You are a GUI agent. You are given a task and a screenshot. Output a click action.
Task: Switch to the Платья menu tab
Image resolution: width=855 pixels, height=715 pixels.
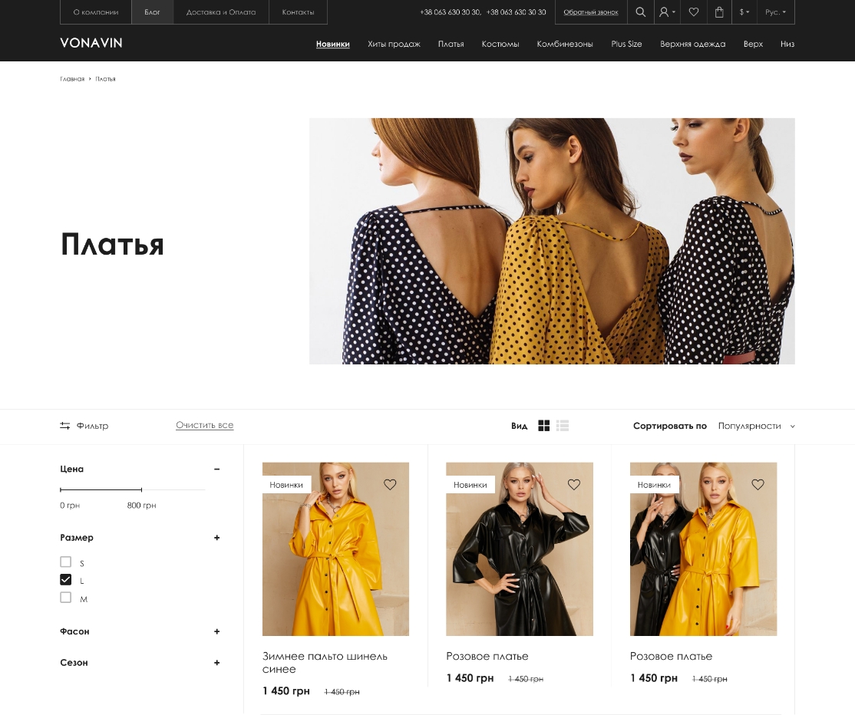point(451,44)
